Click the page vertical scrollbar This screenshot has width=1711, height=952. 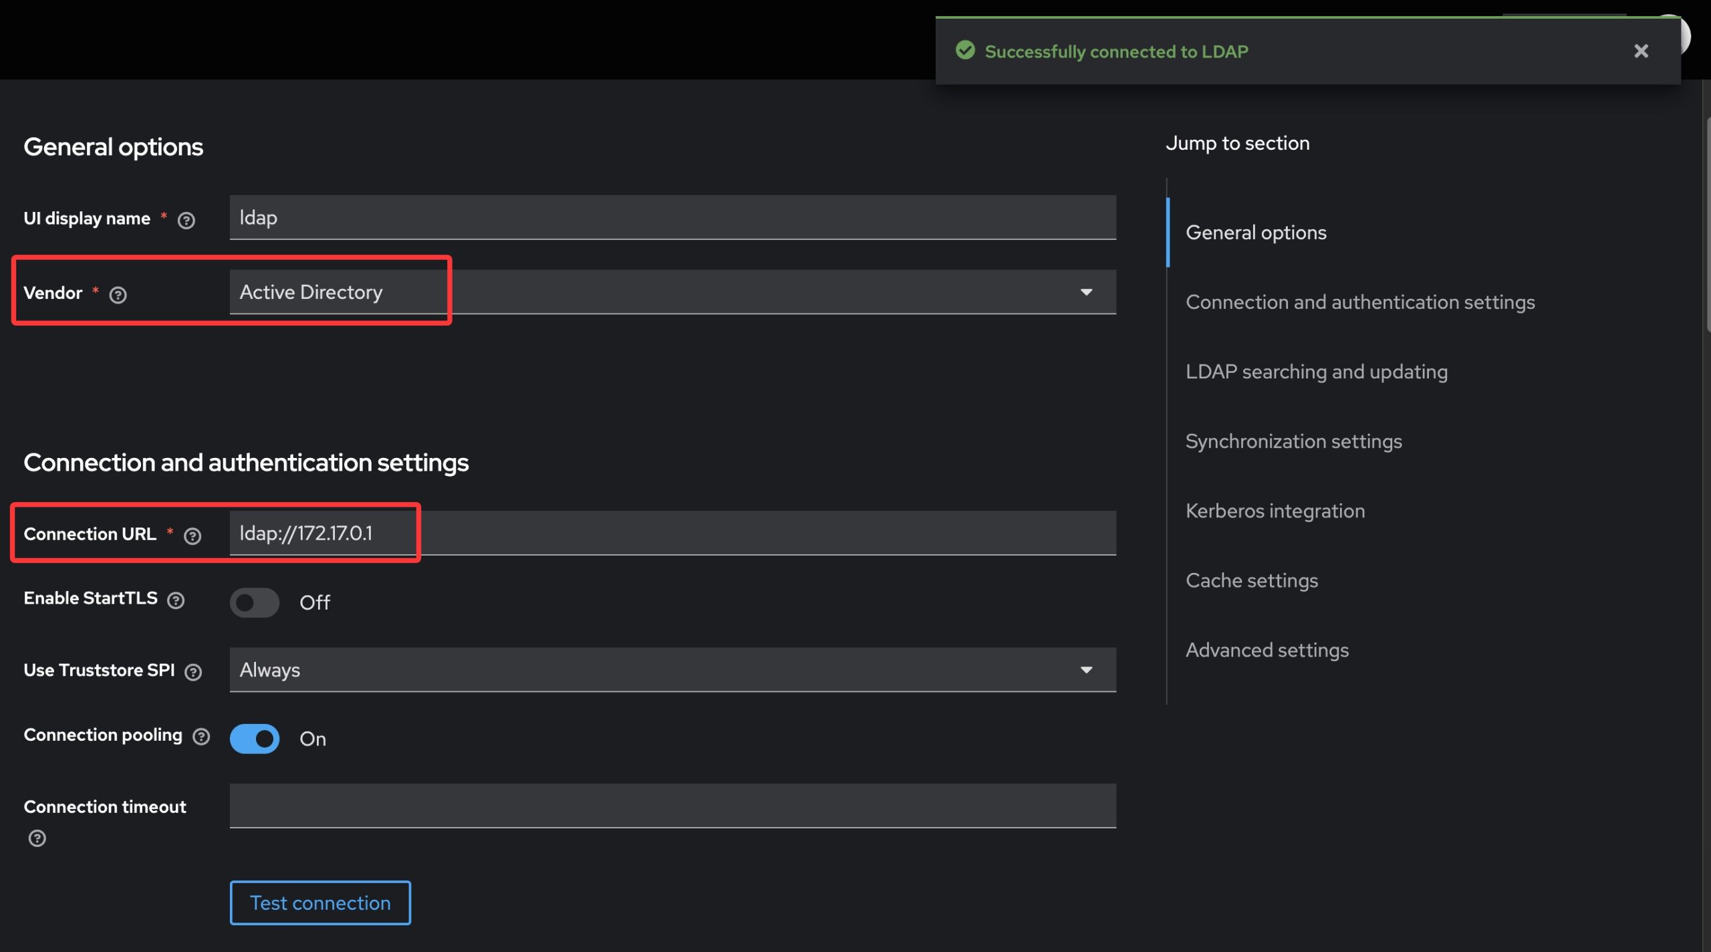pos(1708,225)
